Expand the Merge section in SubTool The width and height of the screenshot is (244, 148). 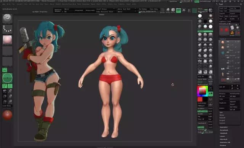coord(222,115)
